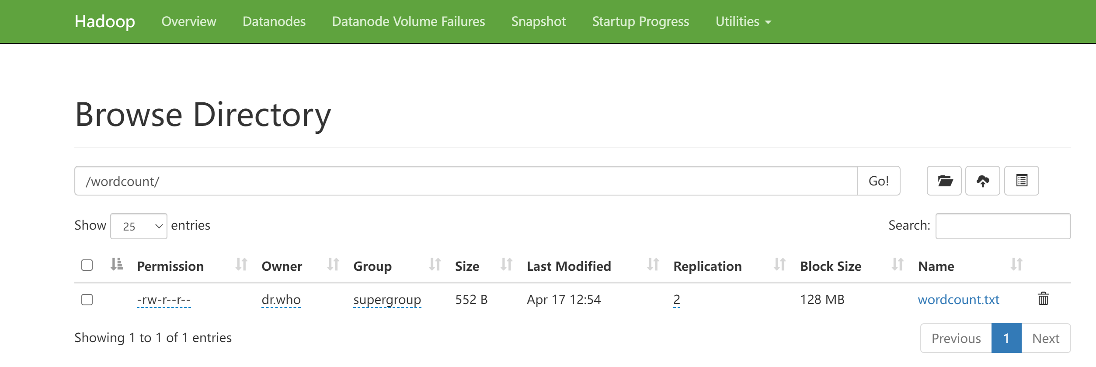Click the upload files cloud icon
The width and height of the screenshot is (1096, 367).
[982, 181]
